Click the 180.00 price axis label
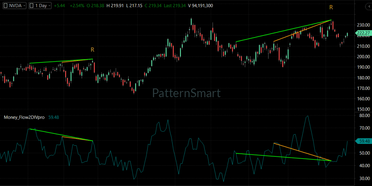The height and width of the screenshot is (186, 372). pos(363,78)
